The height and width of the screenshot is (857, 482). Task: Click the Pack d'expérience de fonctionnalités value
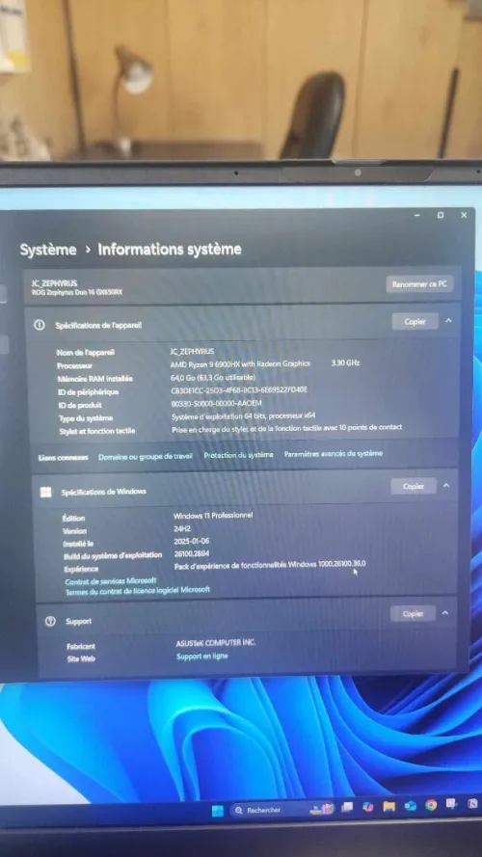[x=270, y=565]
